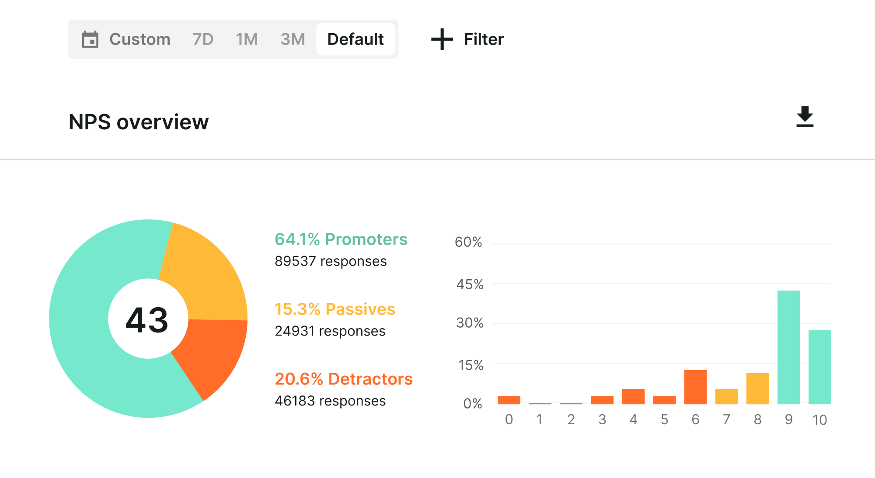Click the NPS score 43 in donut center
The height and width of the screenshot is (478, 875).
click(147, 320)
